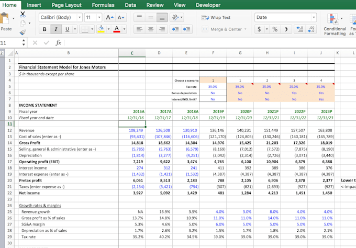
Task: Open the Review ribbon tab
Action: tap(155, 5)
